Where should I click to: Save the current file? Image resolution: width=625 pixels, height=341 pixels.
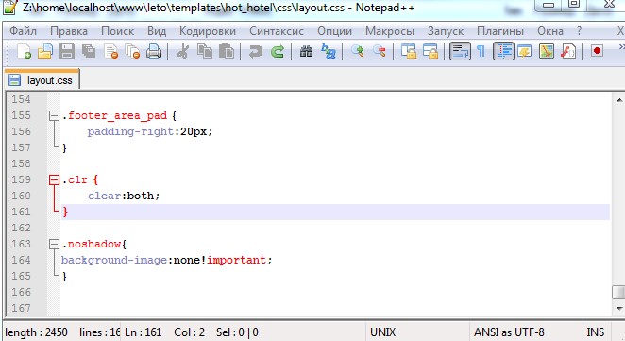click(x=67, y=51)
